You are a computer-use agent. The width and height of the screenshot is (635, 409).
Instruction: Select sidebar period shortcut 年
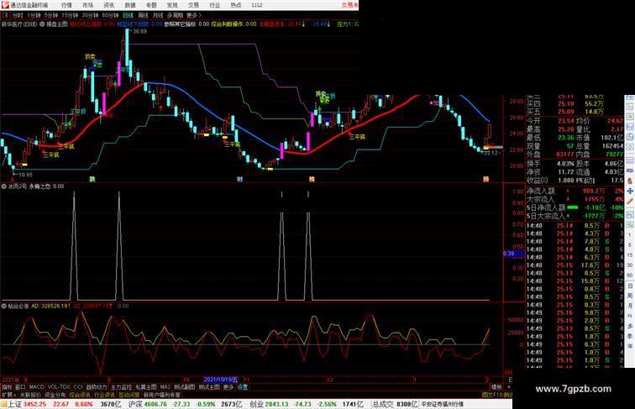pos(630,346)
